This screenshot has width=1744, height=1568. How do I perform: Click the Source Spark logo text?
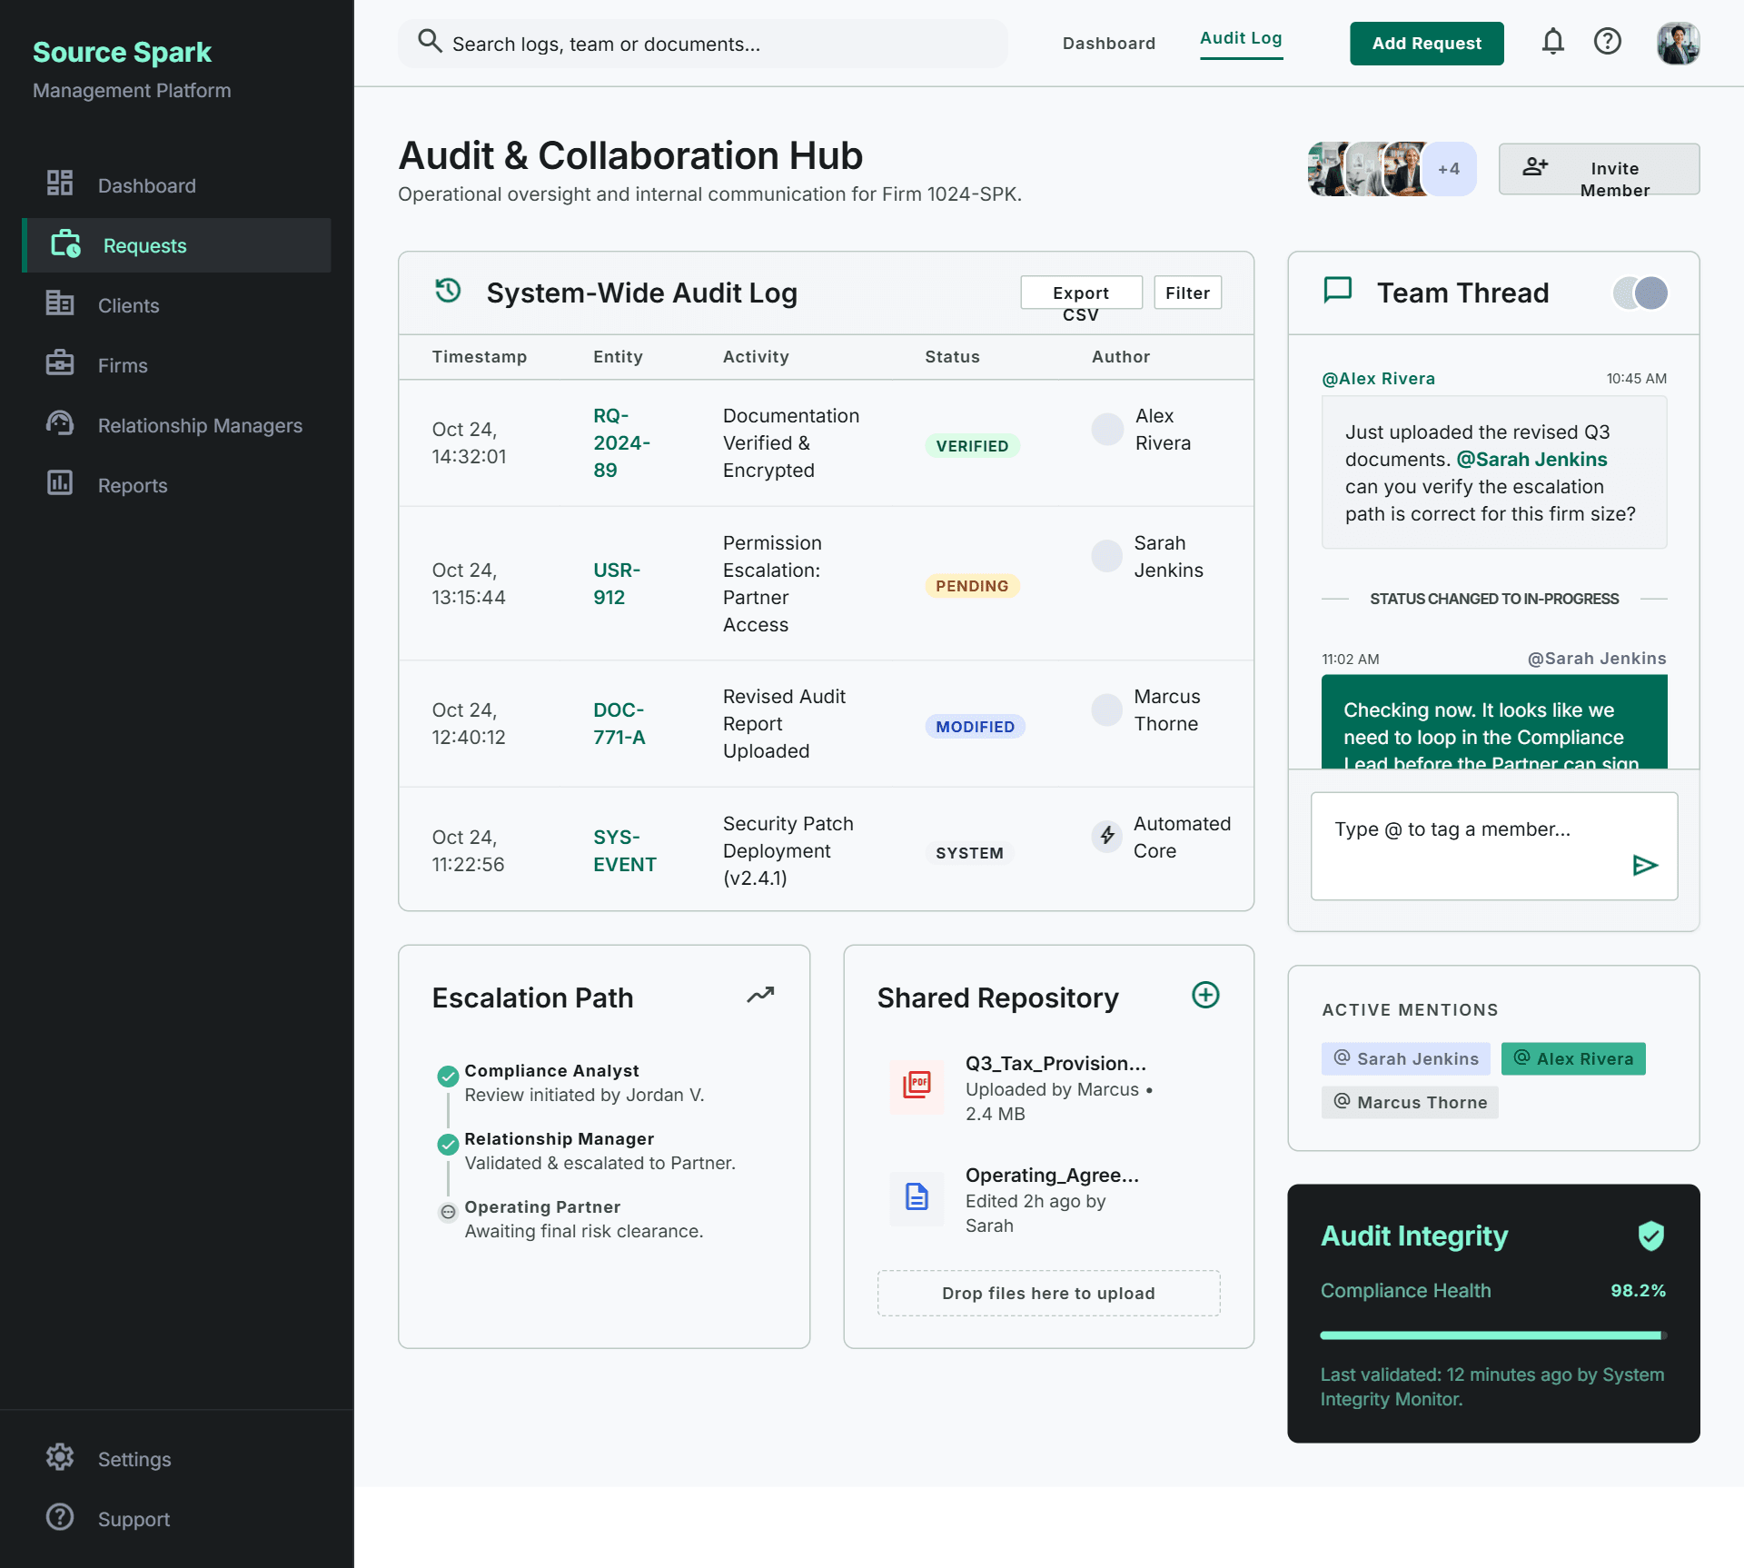122,52
